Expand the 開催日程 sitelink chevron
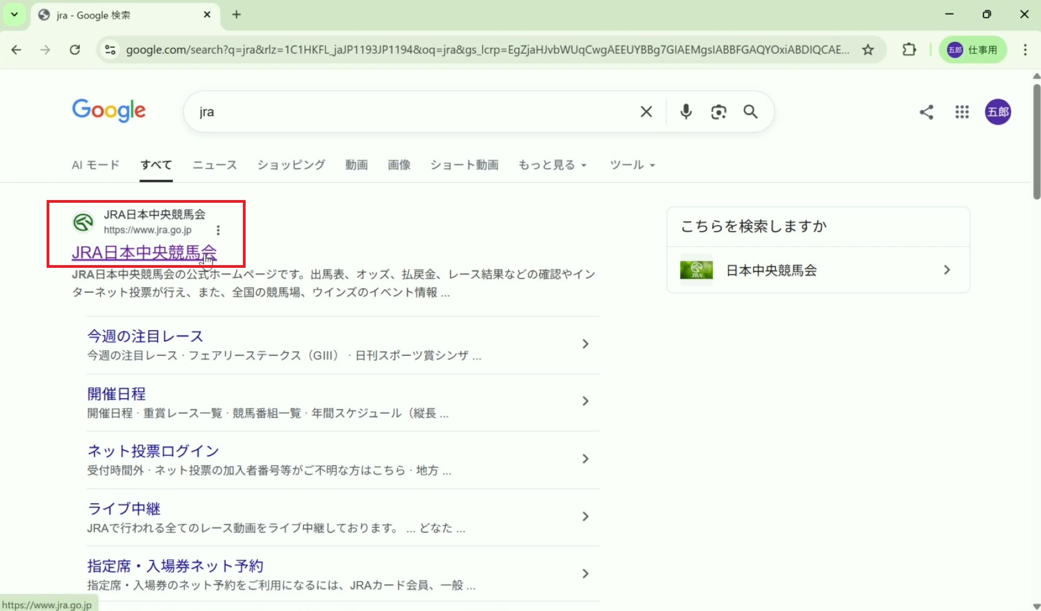The image size is (1041, 611). 585,401
